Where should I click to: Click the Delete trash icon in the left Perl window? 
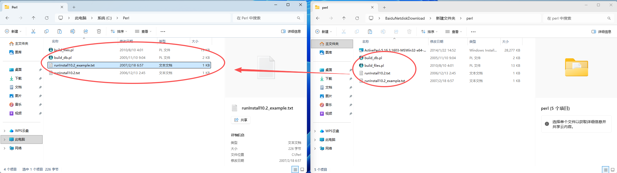[x=99, y=32]
